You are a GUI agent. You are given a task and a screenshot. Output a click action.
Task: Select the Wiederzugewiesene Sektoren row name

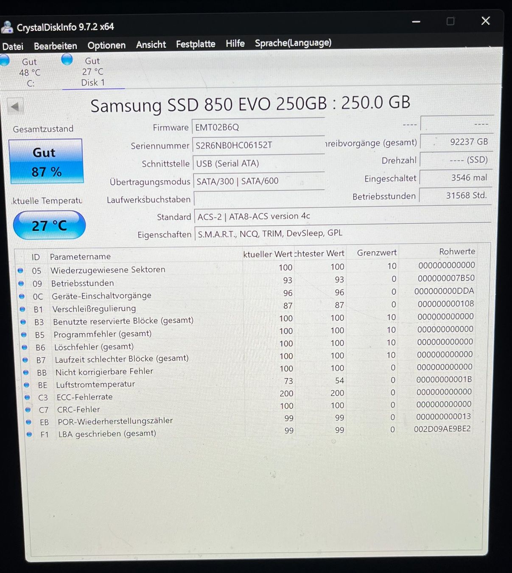(x=108, y=270)
